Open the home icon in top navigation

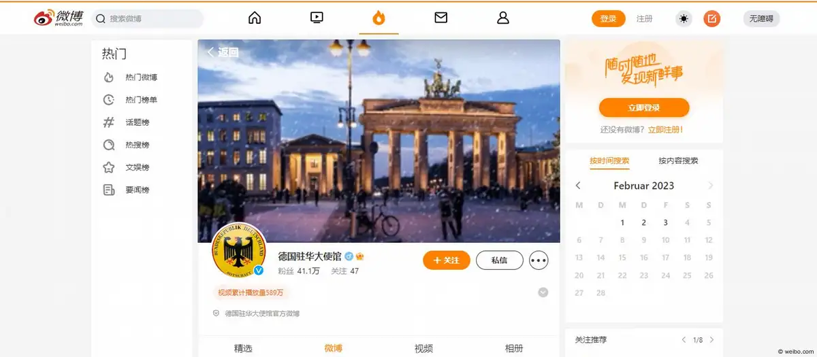pos(255,18)
